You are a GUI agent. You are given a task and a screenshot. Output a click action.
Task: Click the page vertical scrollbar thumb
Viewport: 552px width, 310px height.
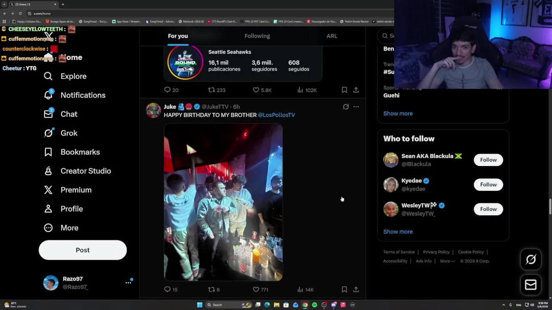point(550,206)
